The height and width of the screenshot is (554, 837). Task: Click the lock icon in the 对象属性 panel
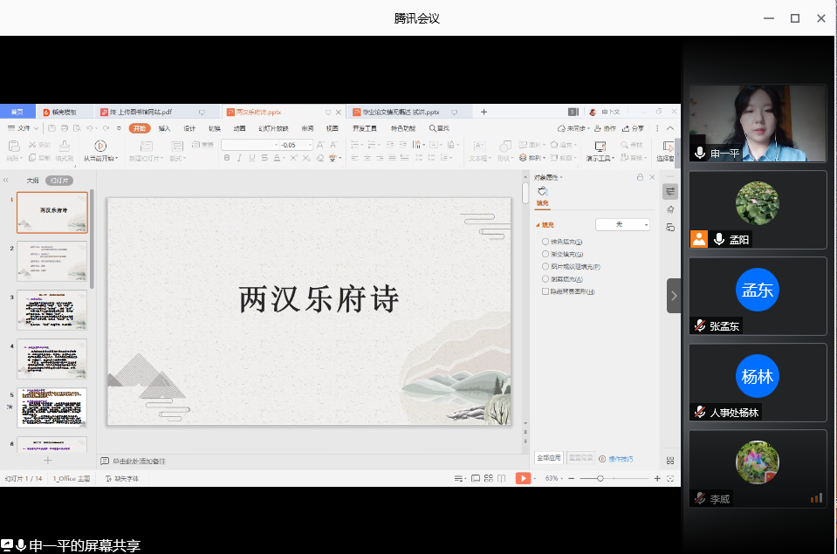(x=640, y=177)
